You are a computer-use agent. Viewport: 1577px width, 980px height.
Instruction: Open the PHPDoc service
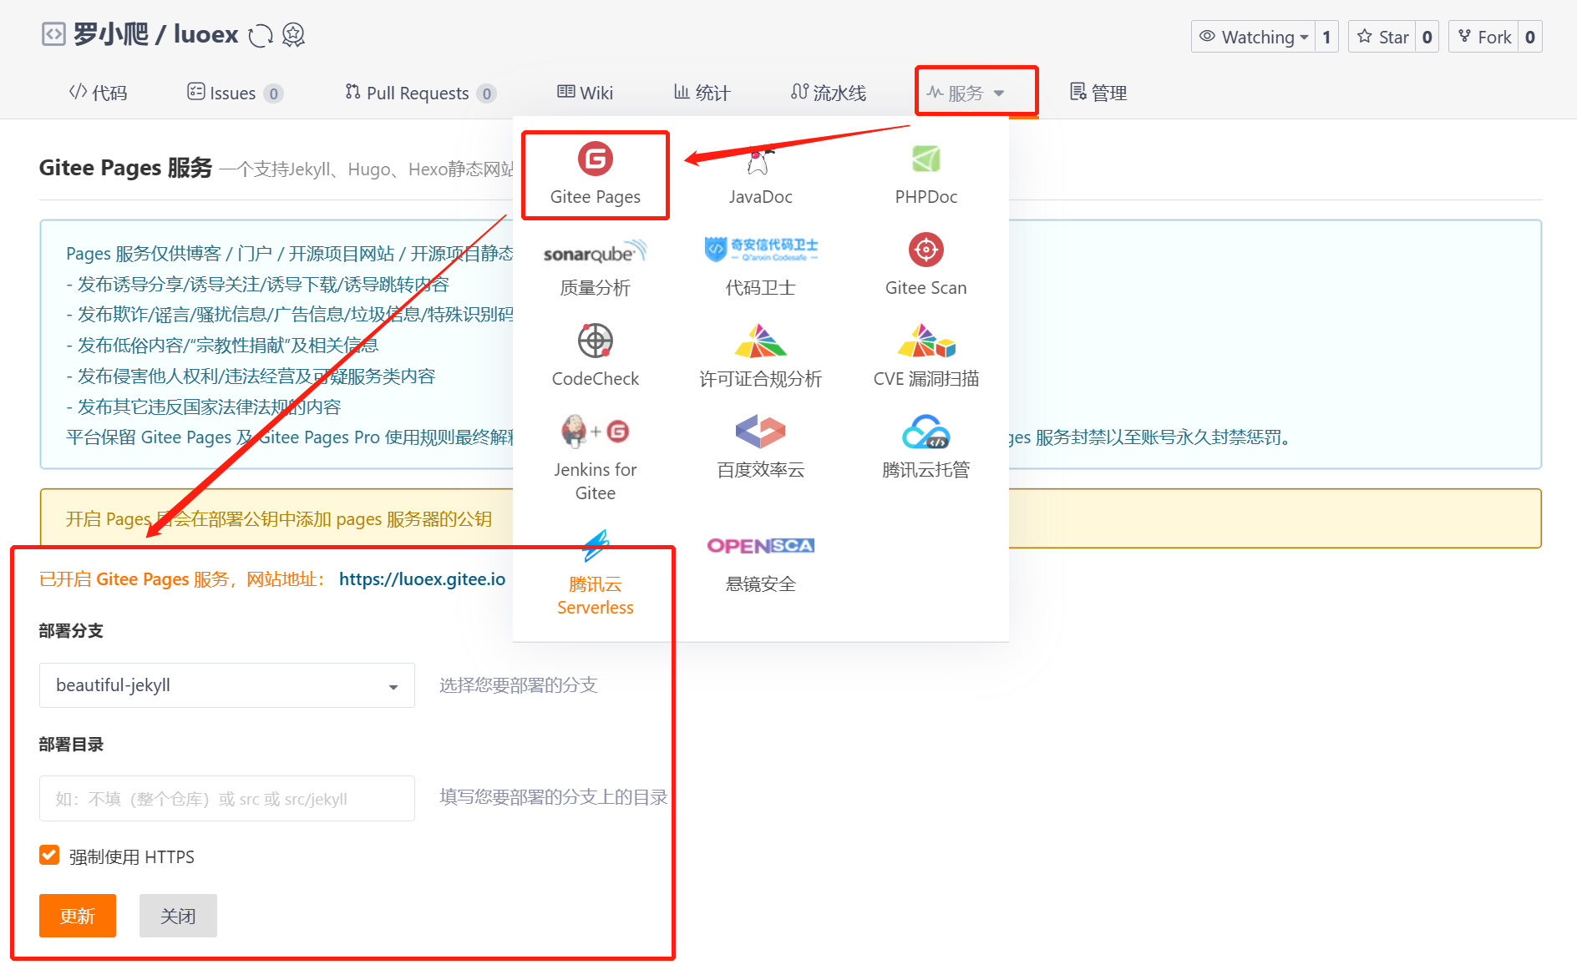coord(925,174)
